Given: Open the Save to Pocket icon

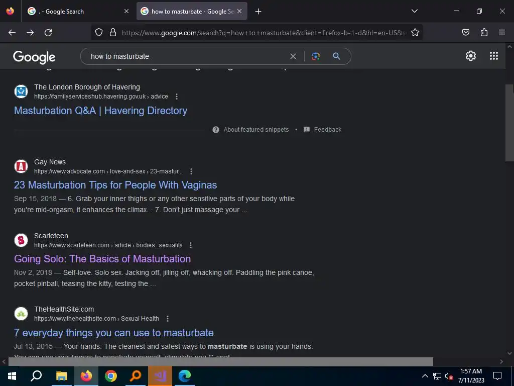Looking at the screenshot, I should [466, 32].
